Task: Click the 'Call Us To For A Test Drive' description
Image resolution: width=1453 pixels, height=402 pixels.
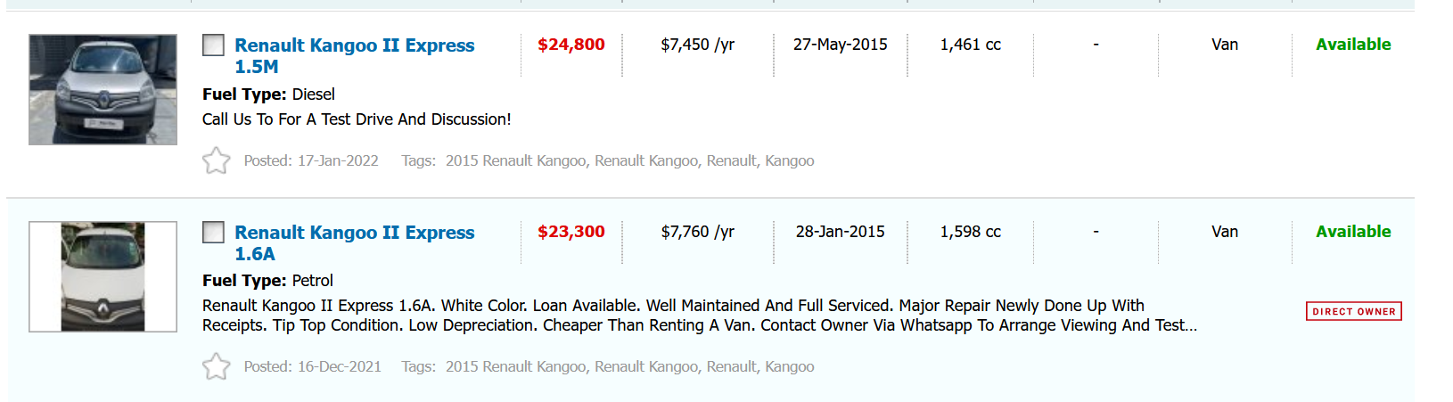Action: 357,119
